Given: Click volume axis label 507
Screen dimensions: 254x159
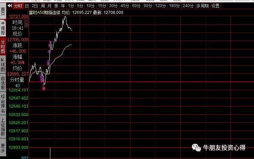Looking at the screenshot, I should [25, 158].
